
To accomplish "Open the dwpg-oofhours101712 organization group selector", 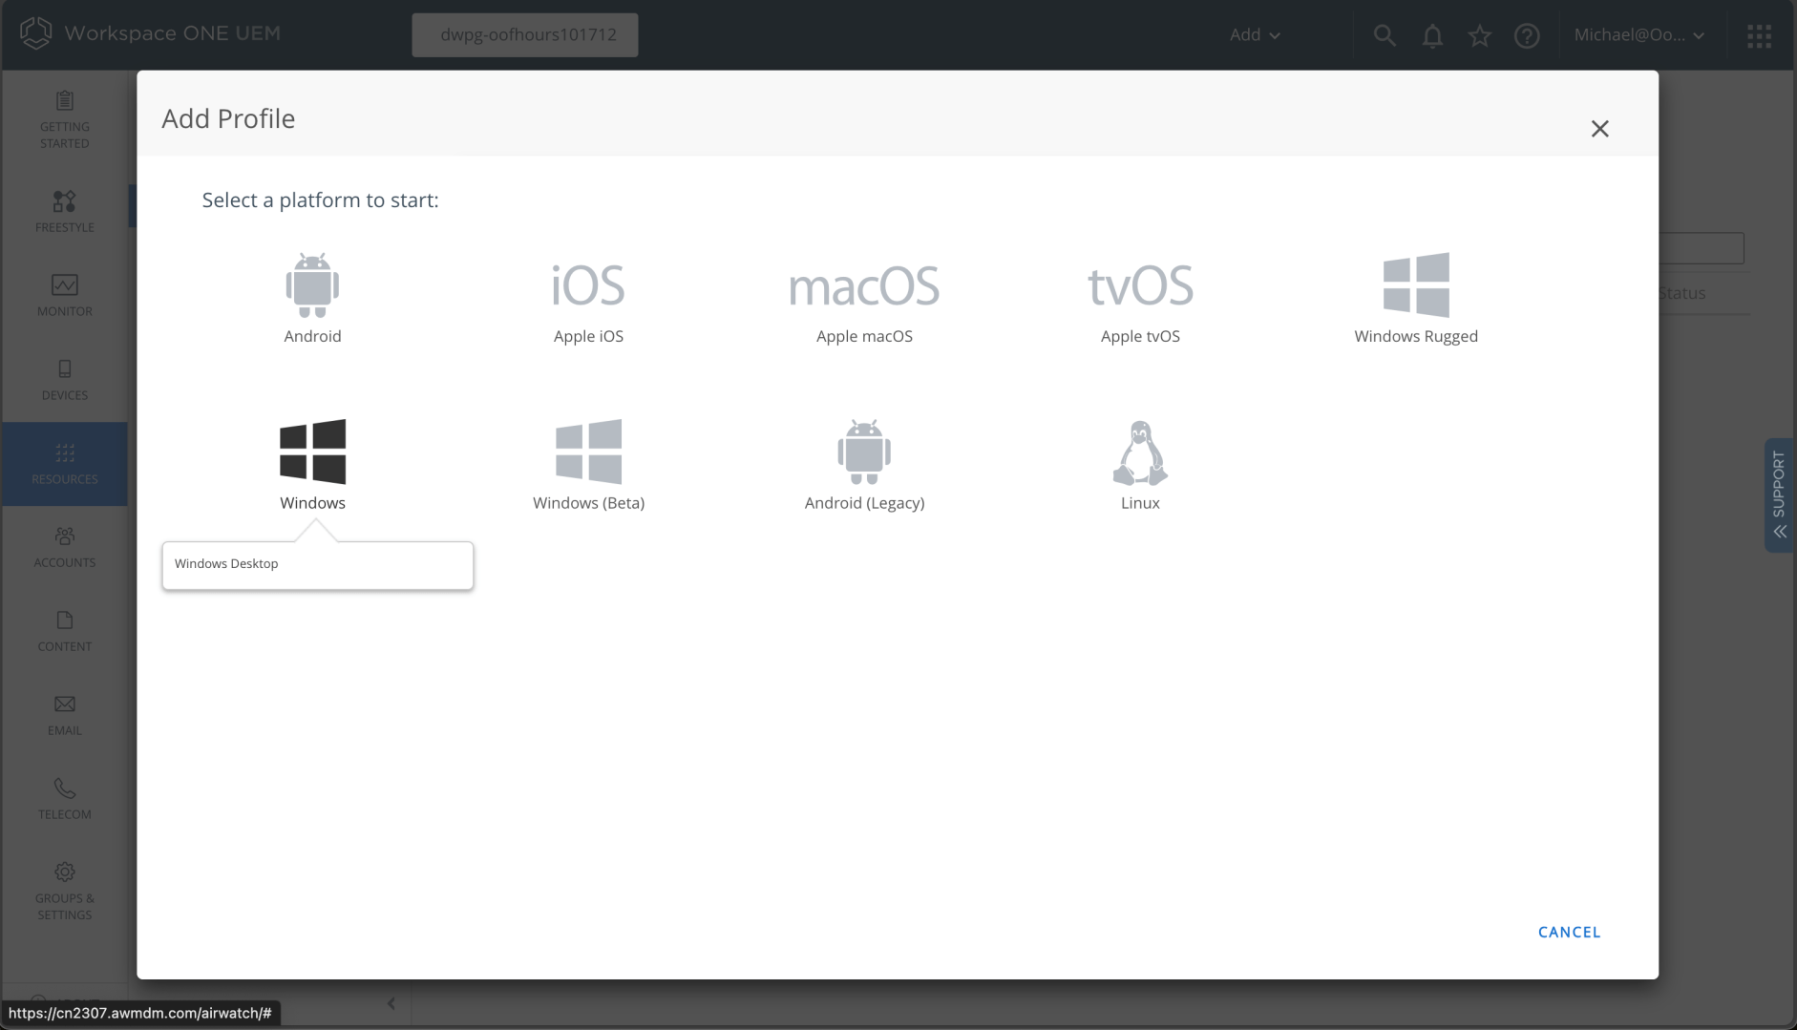I will pos(525,35).
